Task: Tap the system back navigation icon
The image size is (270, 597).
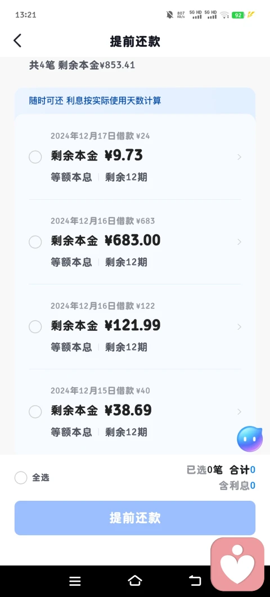Action: 195,580
